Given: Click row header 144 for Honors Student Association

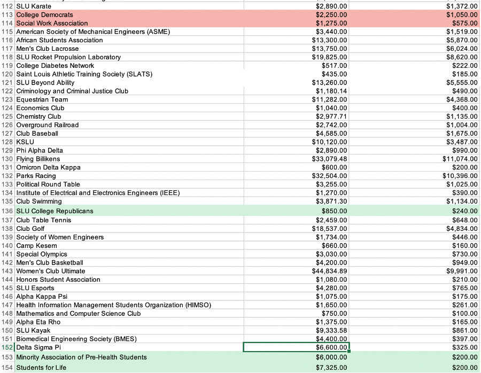Looking at the screenshot, I should (x=7, y=279).
